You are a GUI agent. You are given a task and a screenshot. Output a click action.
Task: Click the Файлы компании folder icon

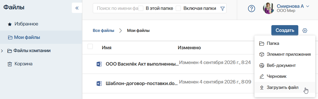pyautogui.click(x=10, y=51)
